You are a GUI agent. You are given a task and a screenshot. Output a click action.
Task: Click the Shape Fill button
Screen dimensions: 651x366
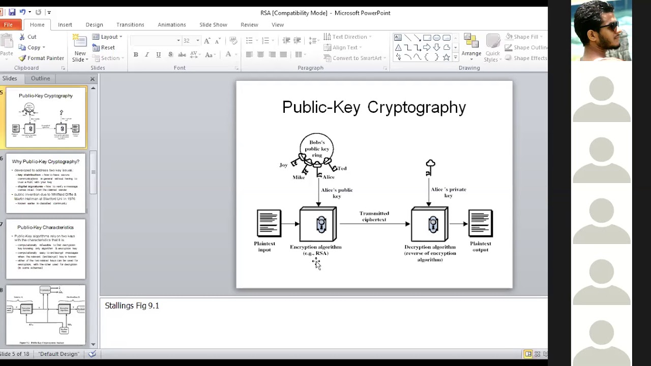coord(523,37)
